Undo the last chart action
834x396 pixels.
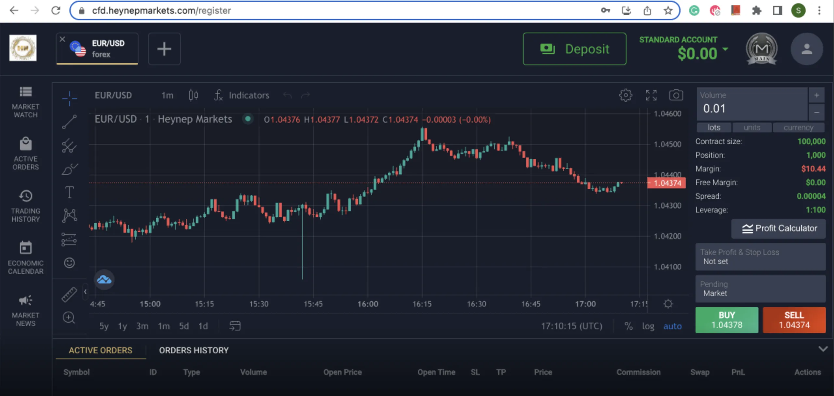(287, 95)
